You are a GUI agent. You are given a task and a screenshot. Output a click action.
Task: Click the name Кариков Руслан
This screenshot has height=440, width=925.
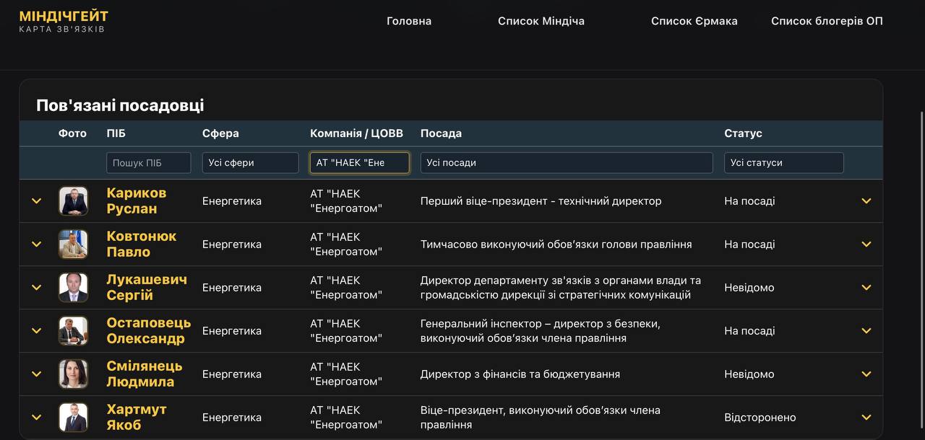click(x=137, y=201)
